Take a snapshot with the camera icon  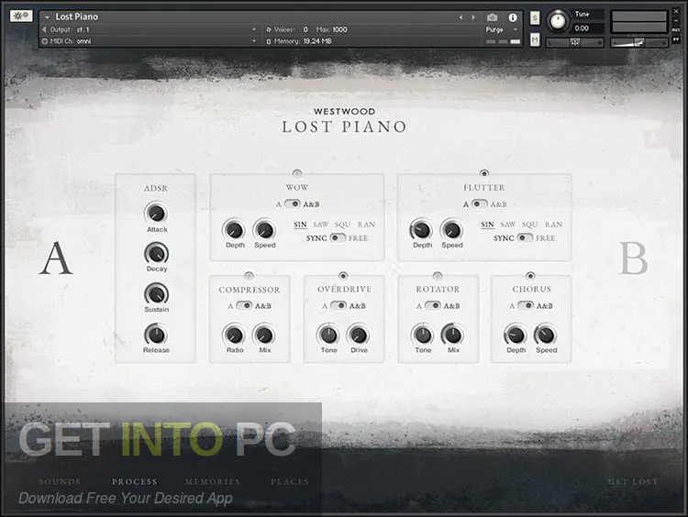493,17
